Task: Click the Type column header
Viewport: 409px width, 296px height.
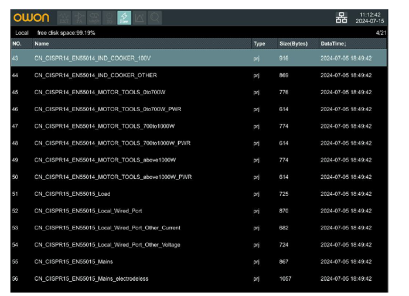Action: pyautogui.click(x=258, y=44)
